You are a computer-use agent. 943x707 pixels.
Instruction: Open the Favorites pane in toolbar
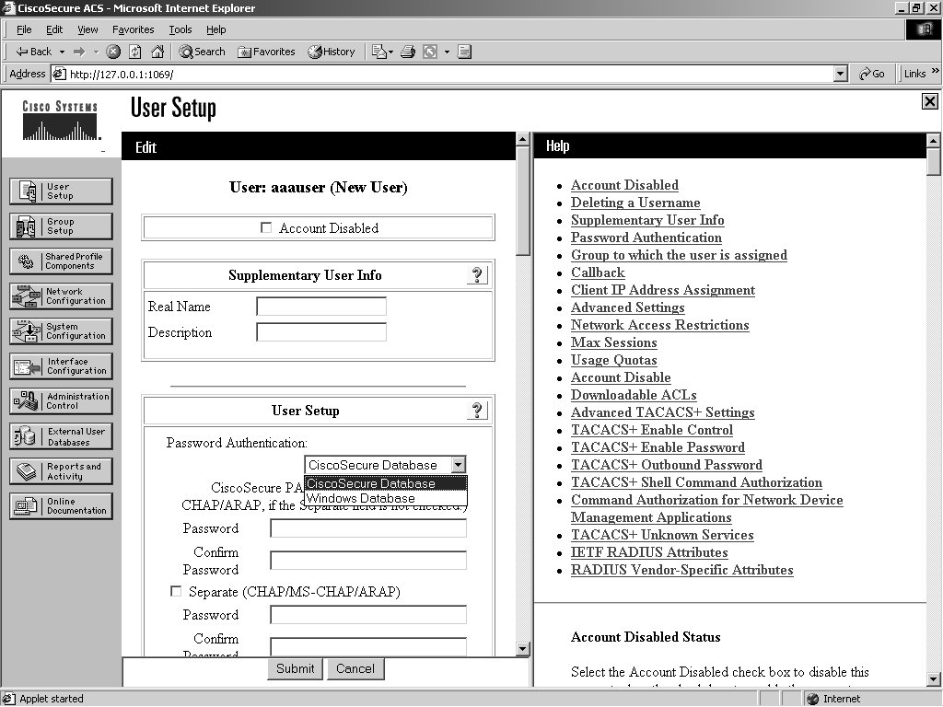pyautogui.click(x=266, y=52)
